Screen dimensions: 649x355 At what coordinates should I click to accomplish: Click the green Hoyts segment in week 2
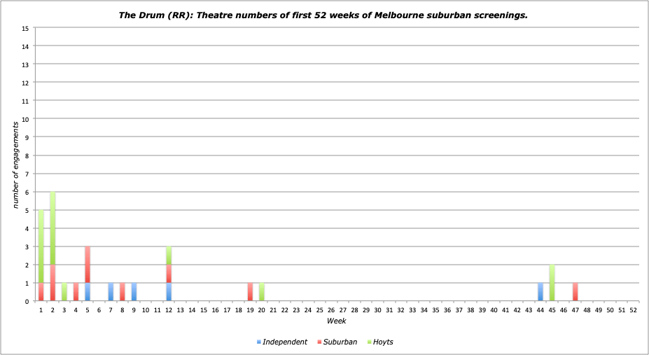point(53,228)
